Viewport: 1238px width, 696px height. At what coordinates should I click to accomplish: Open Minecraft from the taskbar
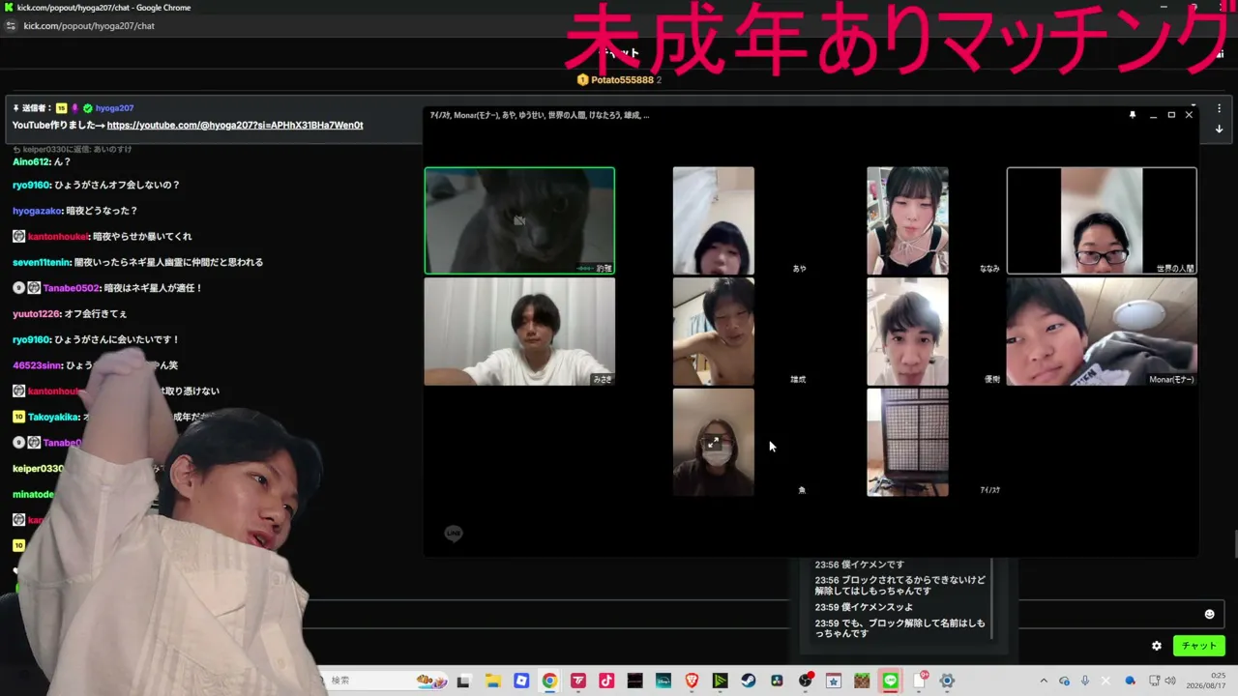[862, 681]
